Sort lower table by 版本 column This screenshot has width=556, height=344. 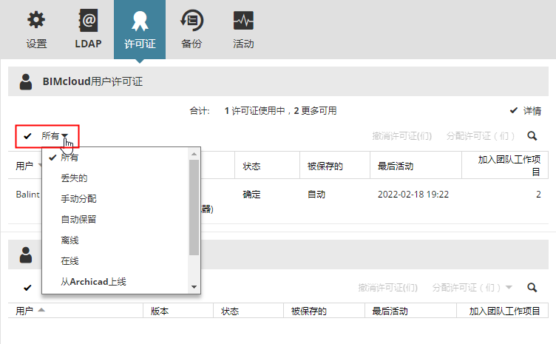160,311
